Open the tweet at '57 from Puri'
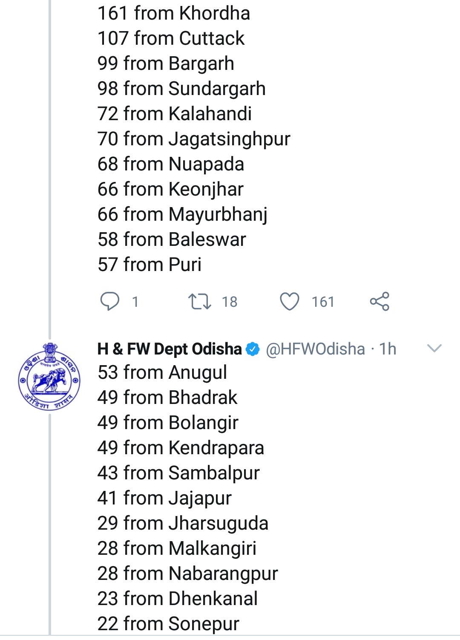This screenshot has width=460, height=640. [x=149, y=265]
